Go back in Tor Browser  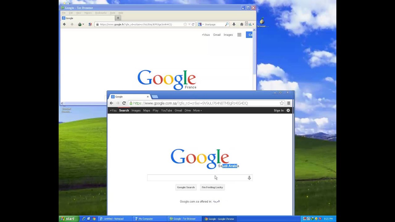point(64,24)
